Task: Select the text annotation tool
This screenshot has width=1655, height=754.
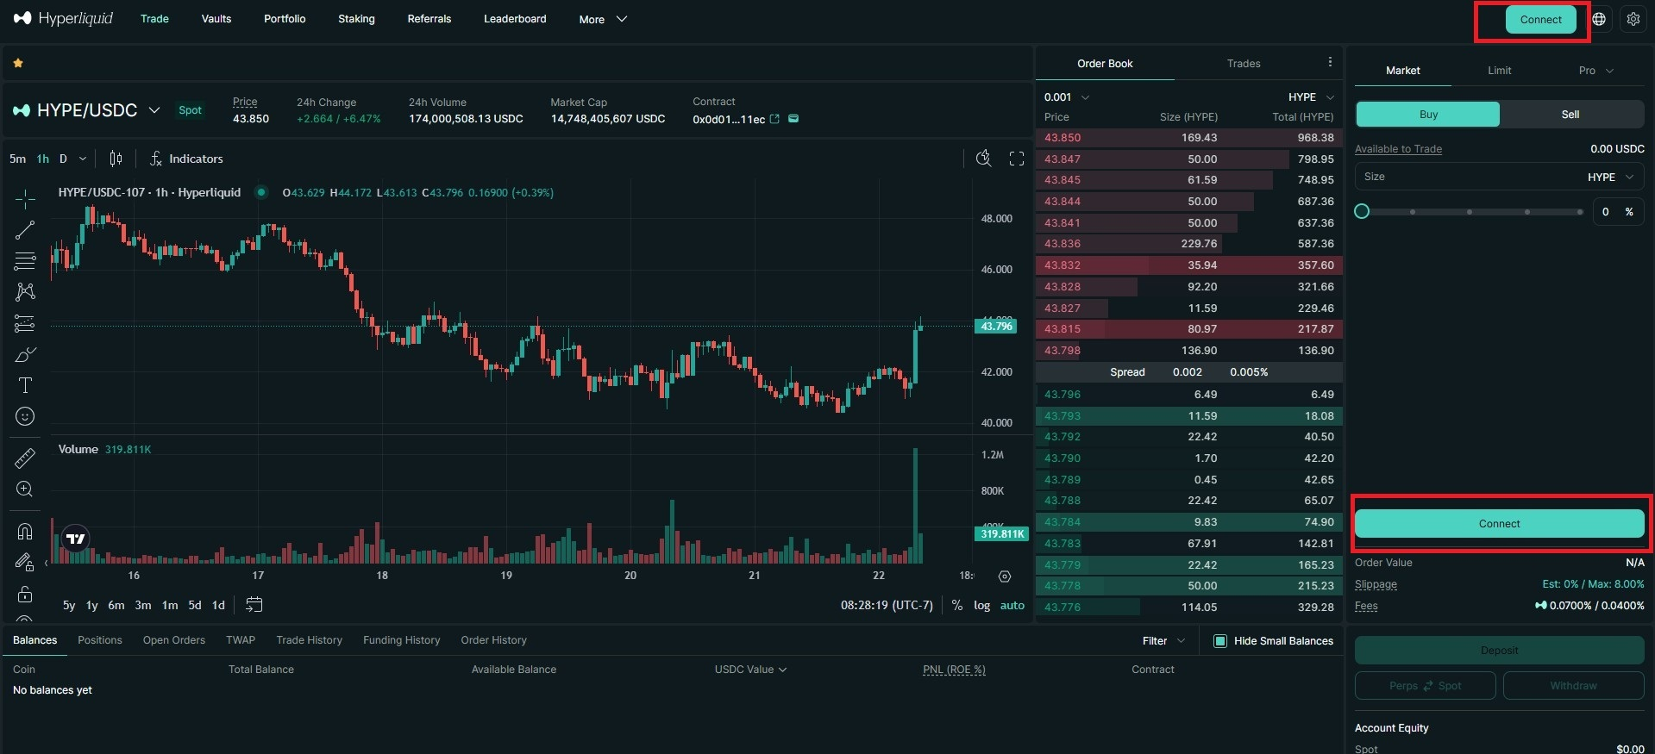Action: pos(25,385)
